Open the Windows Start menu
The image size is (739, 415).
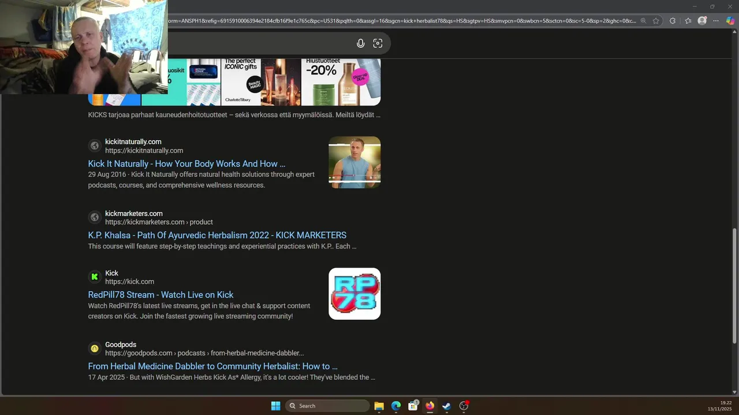(276, 406)
